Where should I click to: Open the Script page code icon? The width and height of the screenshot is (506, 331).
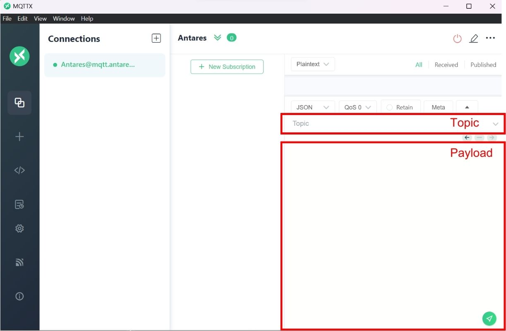tap(19, 170)
